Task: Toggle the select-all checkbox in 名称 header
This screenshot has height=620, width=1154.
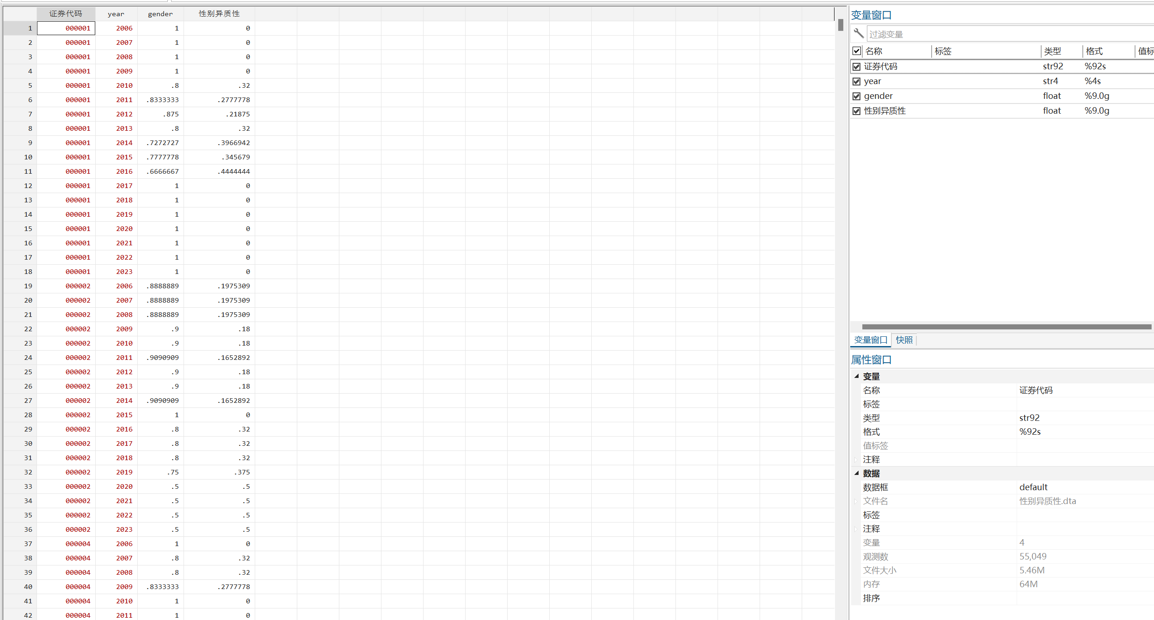Action: (x=857, y=51)
